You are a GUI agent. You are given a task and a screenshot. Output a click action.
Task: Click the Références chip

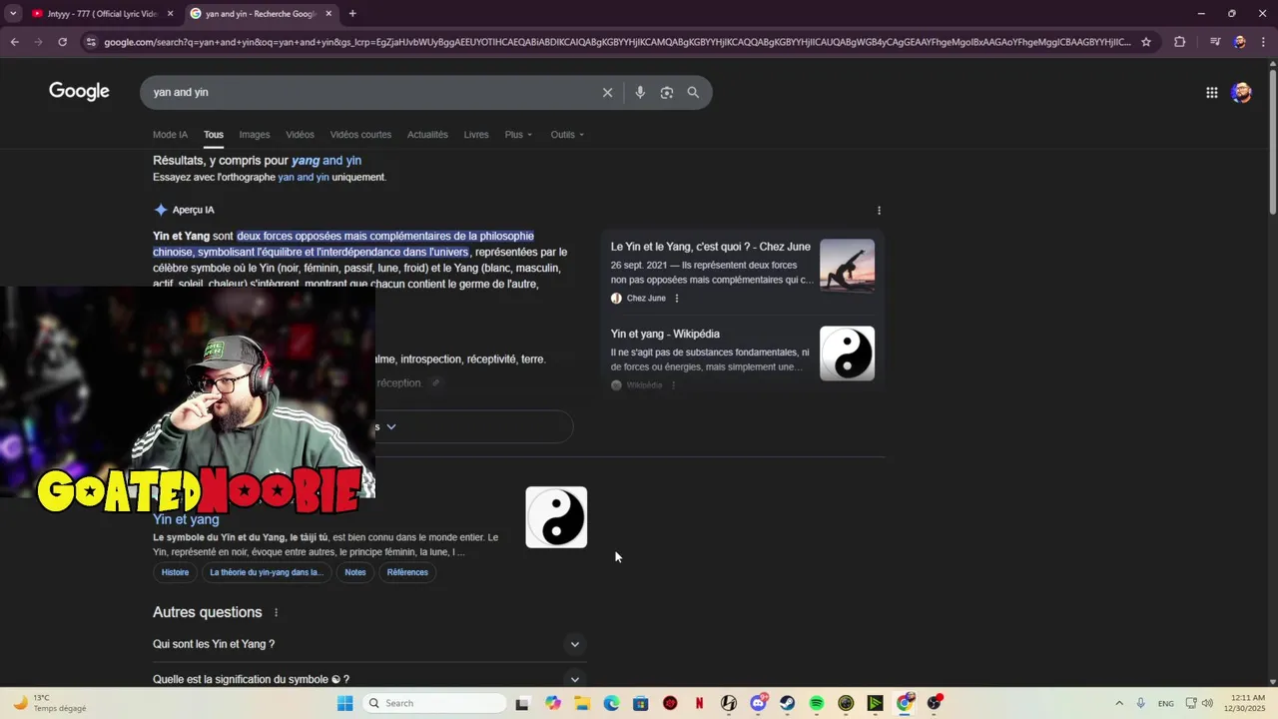(x=407, y=572)
